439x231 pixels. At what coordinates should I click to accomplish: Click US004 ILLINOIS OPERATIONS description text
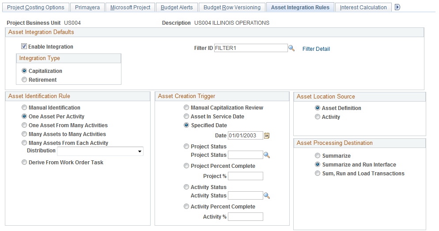(x=232, y=23)
